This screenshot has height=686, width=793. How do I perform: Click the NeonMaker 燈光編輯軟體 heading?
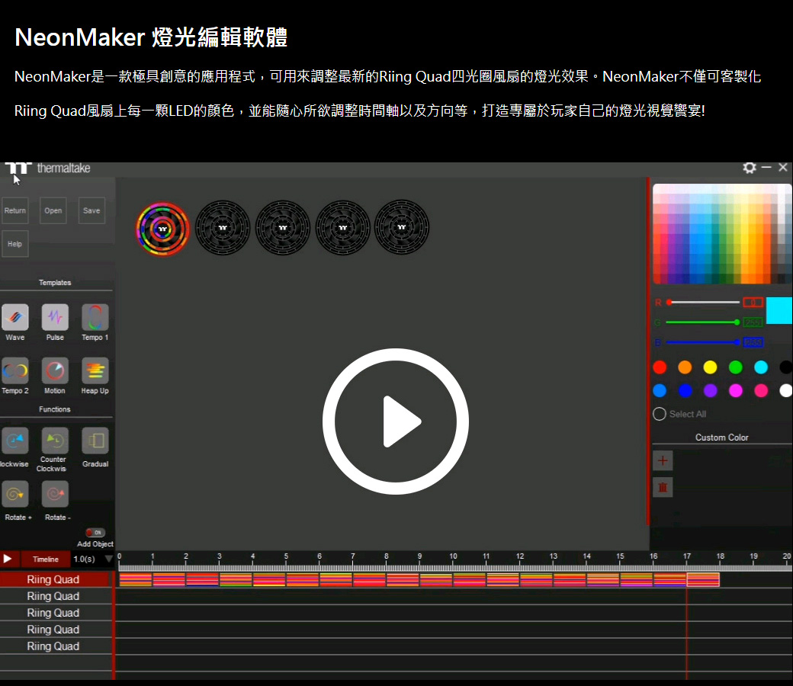(151, 37)
